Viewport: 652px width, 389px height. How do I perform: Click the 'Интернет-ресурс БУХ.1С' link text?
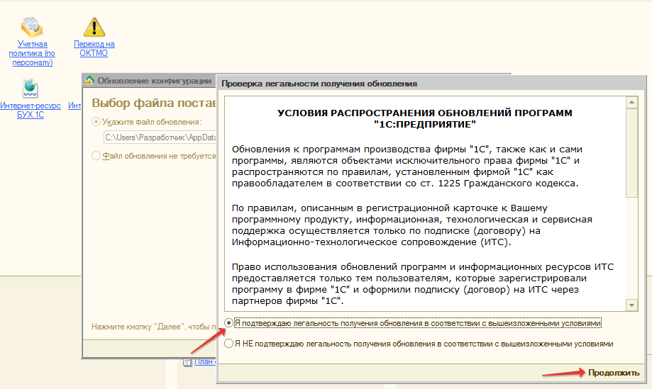[x=31, y=110]
